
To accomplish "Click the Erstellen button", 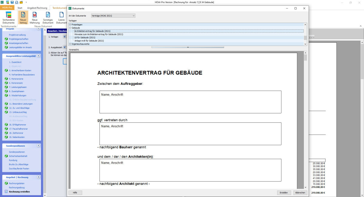I will [x=284, y=193].
